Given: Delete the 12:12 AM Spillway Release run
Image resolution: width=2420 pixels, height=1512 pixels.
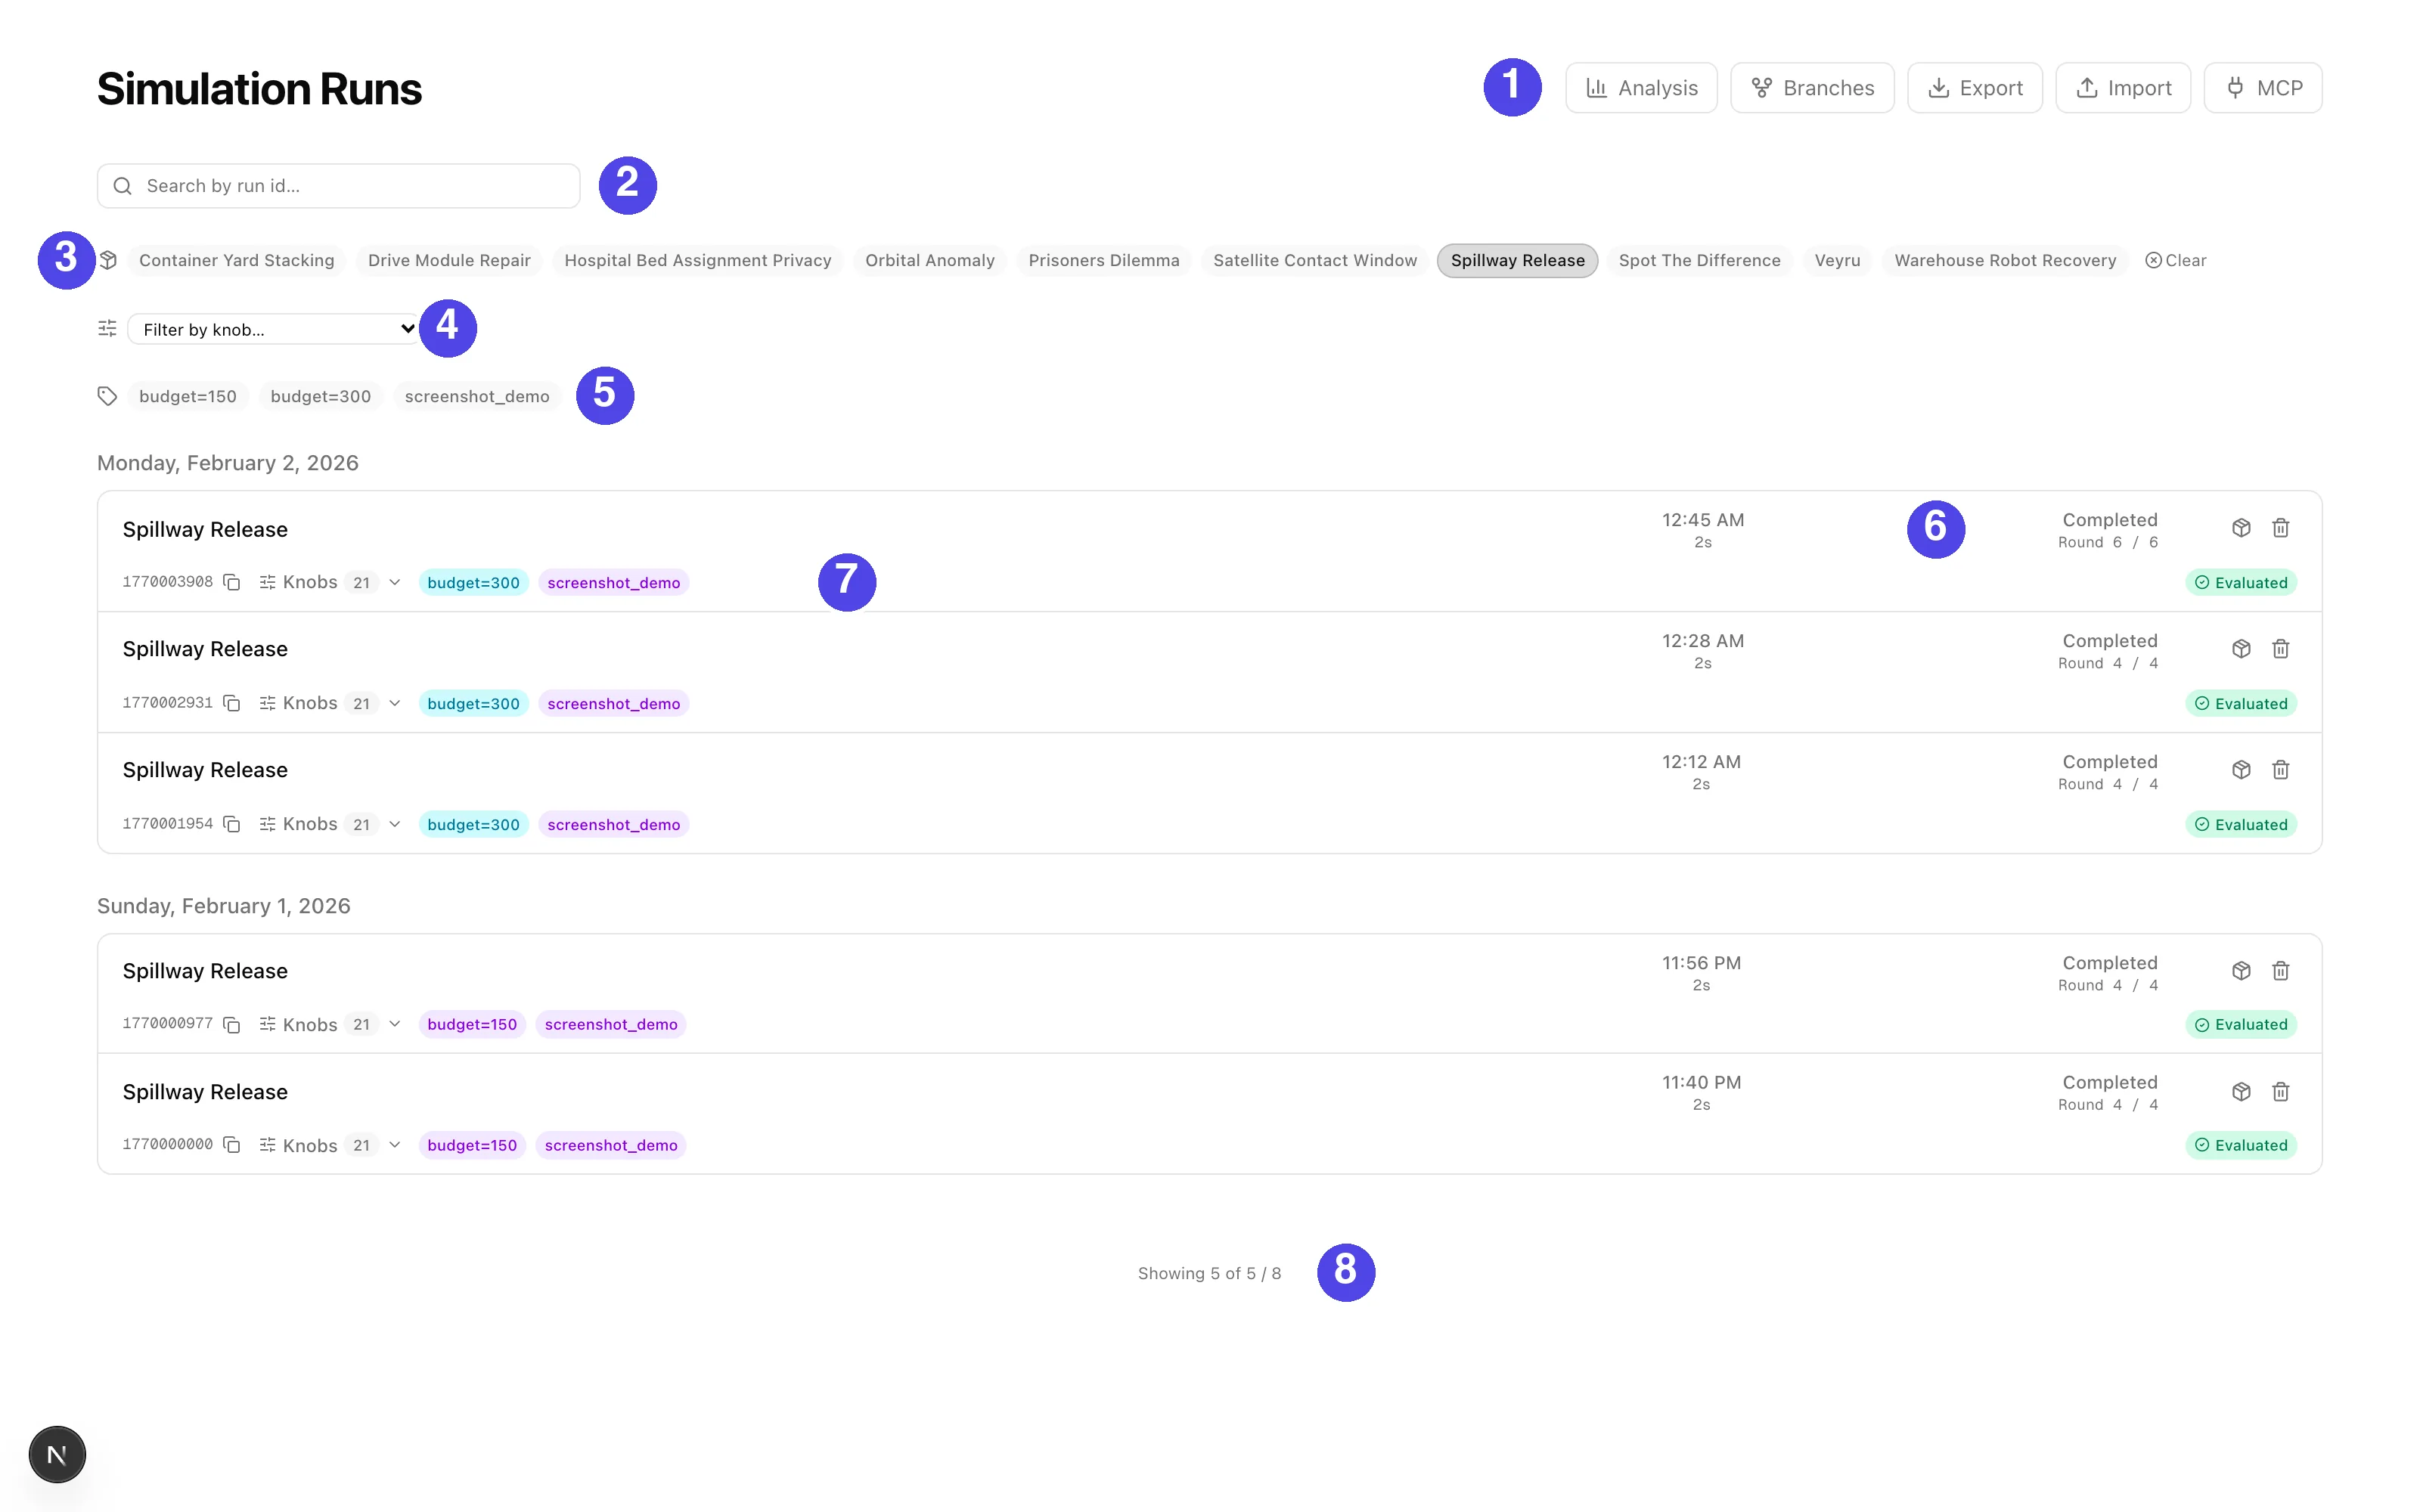Looking at the screenshot, I should [x=2280, y=770].
